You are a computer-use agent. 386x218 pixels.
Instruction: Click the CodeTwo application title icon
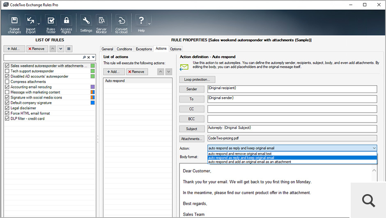[6, 5]
